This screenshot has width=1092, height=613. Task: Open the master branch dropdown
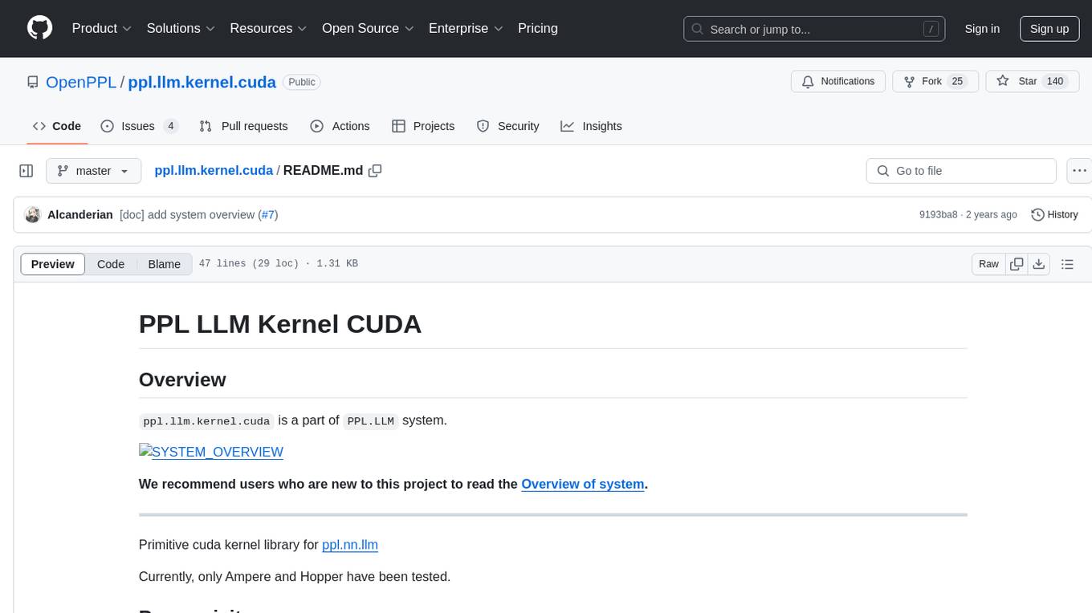coord(93,171)
